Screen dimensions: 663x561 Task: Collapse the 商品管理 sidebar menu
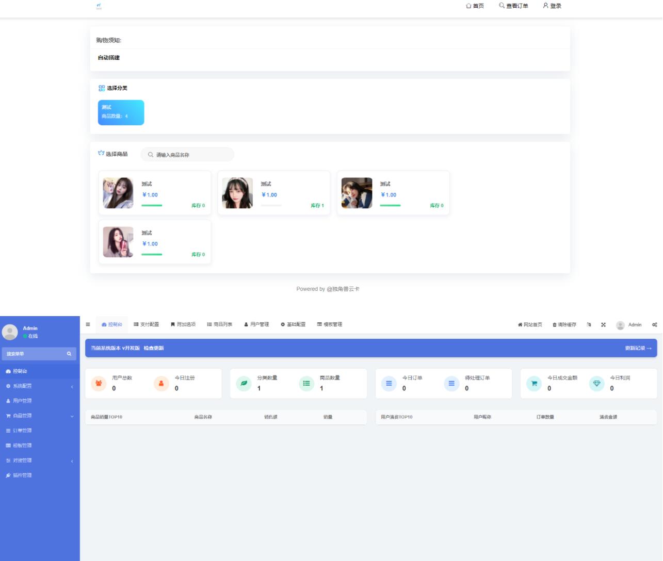(x=40, y=416)
